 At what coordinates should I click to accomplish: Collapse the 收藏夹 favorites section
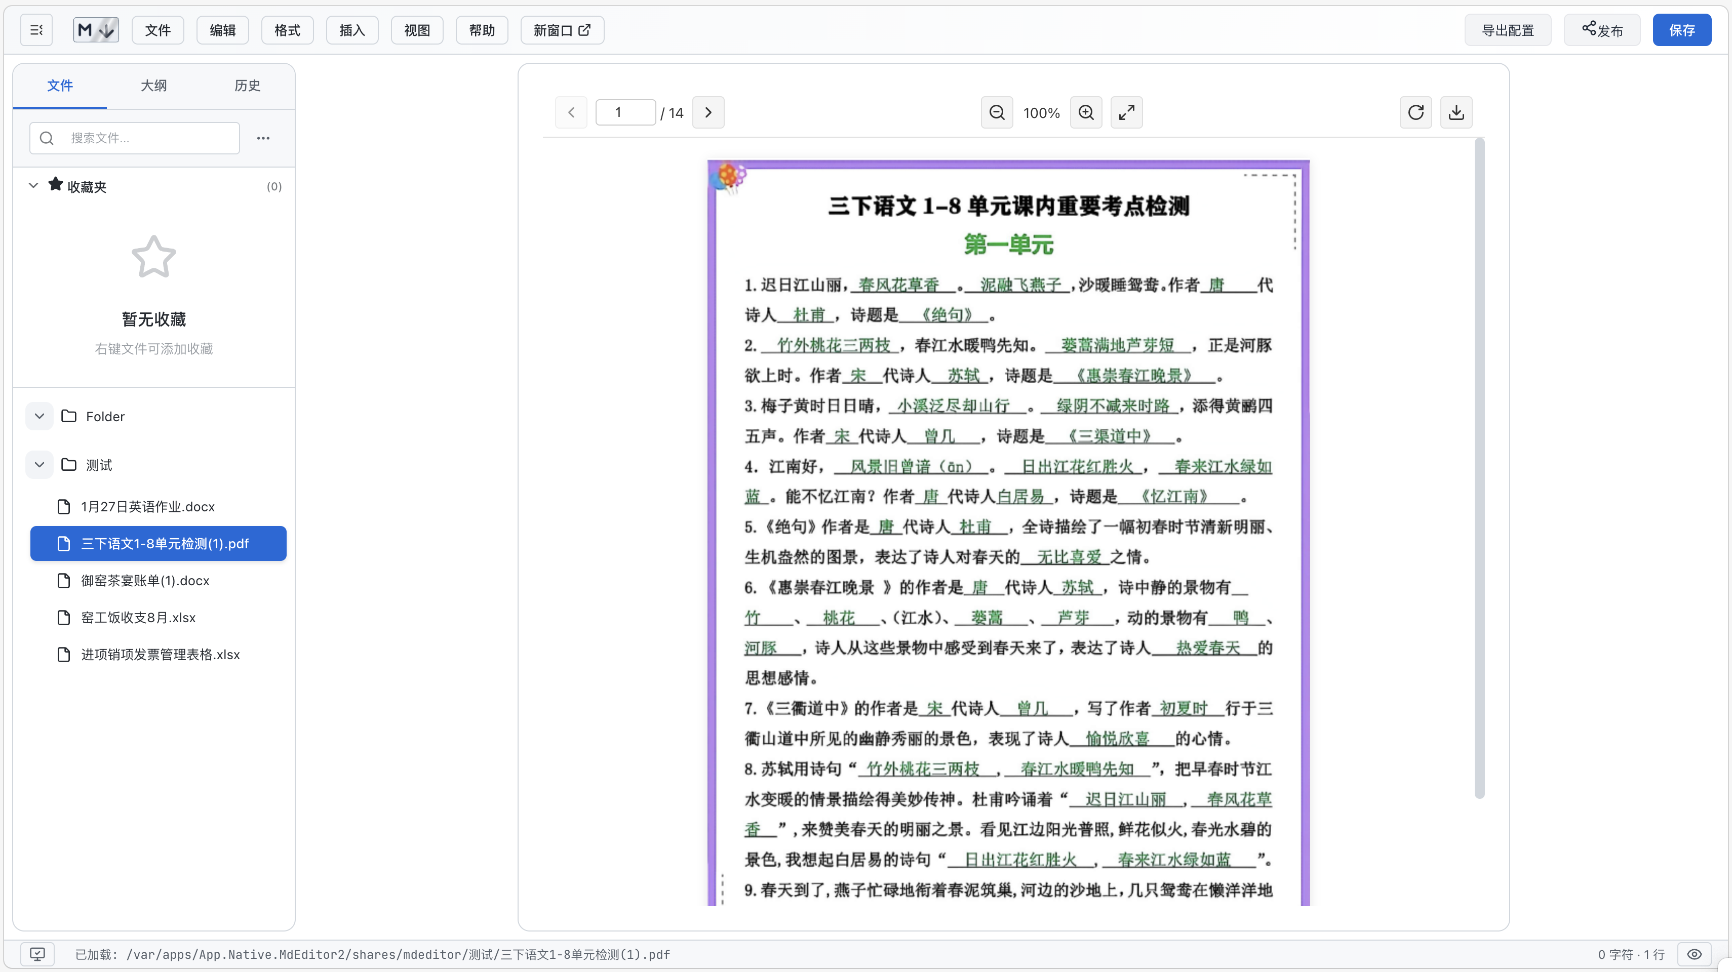click(x=33, y=185)
